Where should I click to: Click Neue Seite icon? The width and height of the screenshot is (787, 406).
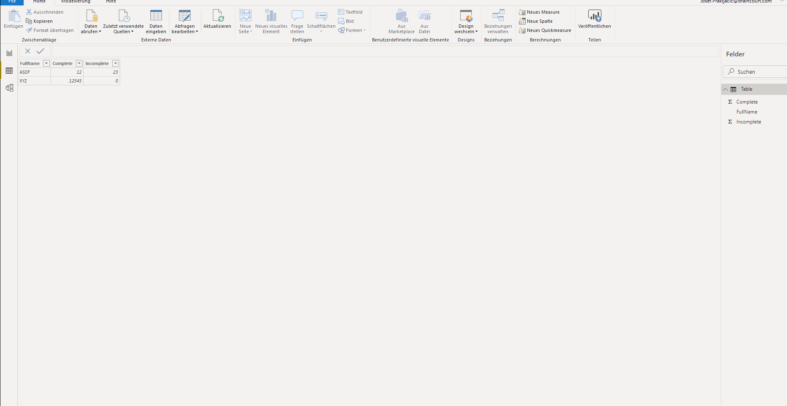click(x=245, y=16)
